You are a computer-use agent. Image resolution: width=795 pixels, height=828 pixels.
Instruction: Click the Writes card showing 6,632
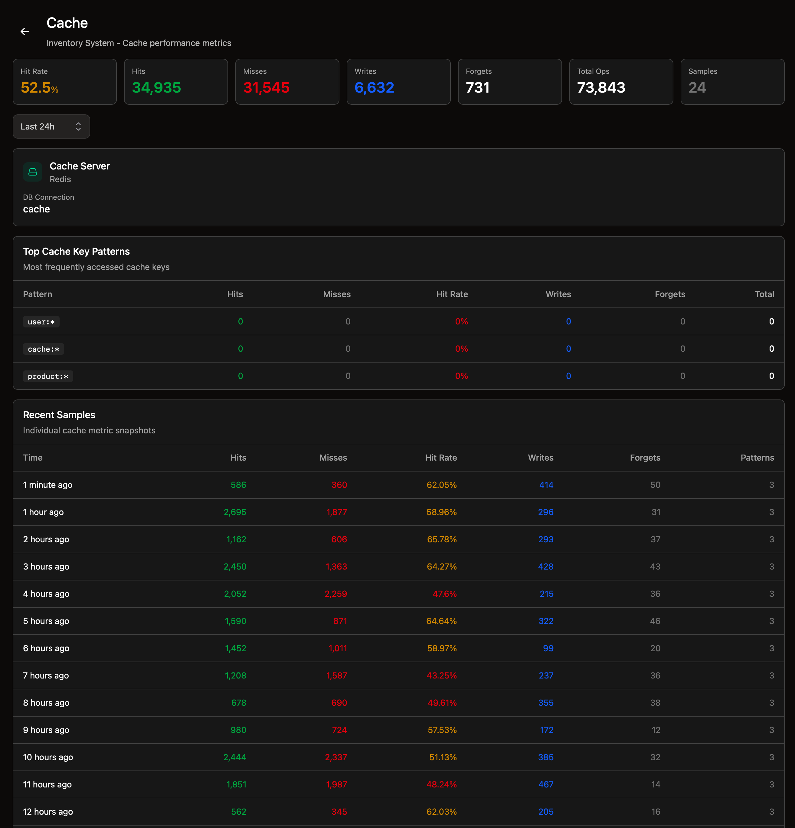[398, 81]
